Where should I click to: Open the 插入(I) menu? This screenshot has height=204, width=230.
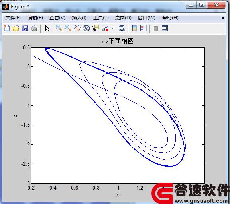[79, 18]
